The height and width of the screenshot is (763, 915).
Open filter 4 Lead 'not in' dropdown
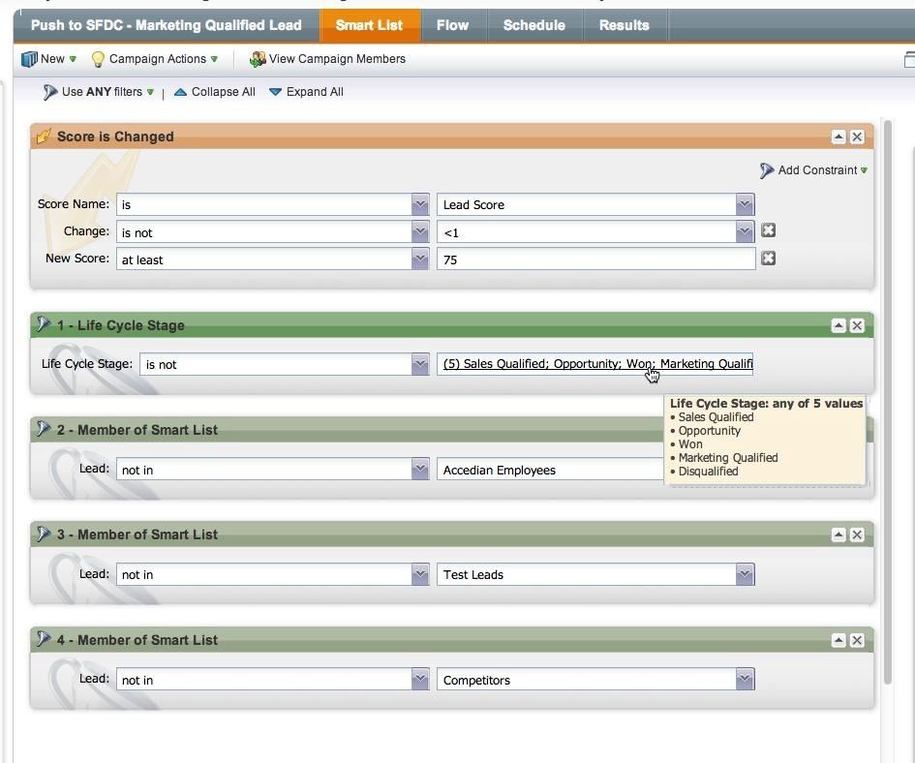(x=420, y=680)
